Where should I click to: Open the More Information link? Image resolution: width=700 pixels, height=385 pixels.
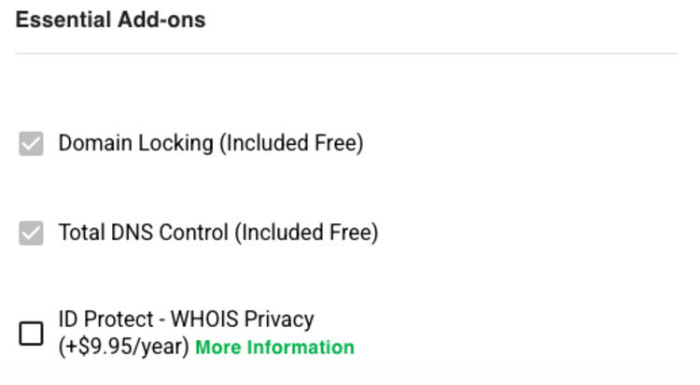pyautogui.click(x=275, y=348)
